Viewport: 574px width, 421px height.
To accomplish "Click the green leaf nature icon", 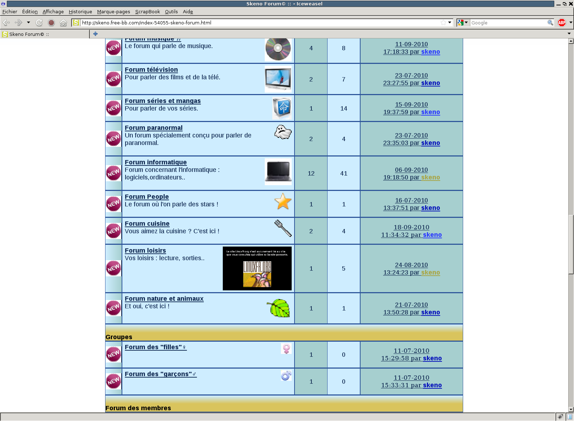I will 279,308.
